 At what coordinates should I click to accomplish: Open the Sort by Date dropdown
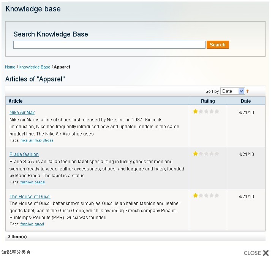pyautogui.click(x=232, y=91)
